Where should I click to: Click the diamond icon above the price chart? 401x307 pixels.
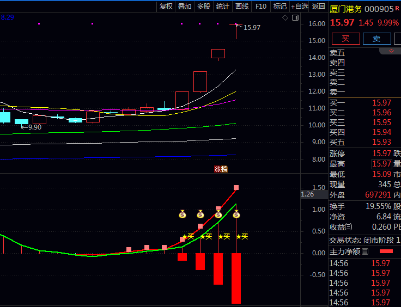(285, 18)
